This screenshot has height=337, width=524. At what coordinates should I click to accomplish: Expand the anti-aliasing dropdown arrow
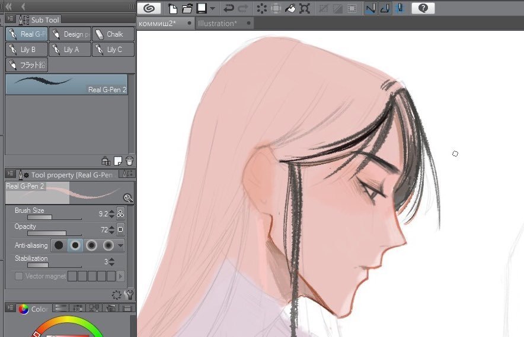coord(121,246)
